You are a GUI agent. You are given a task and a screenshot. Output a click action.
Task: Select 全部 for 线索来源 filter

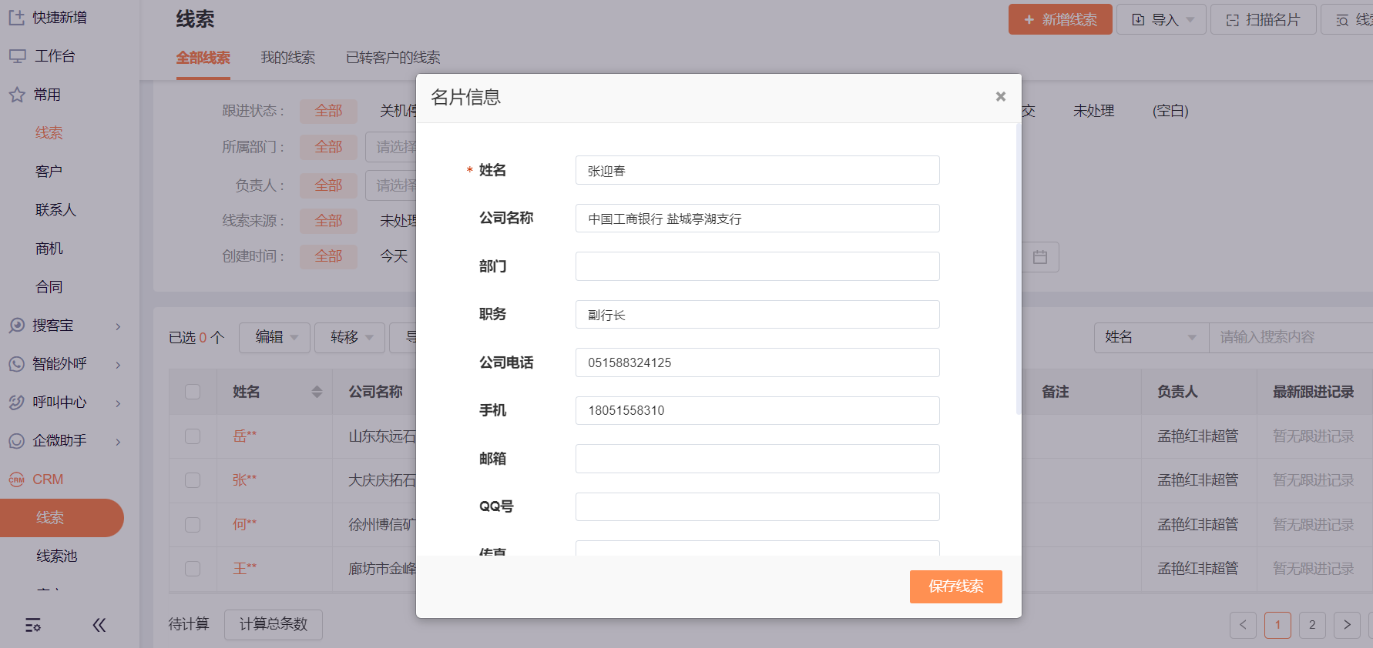point(328,221)
